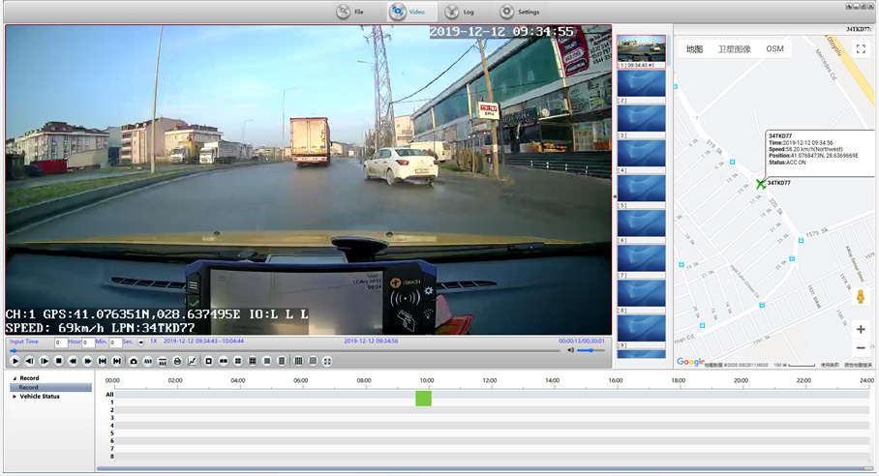
Task: Click the go-to-time arrow after Sec.
Action: [140, 342]
